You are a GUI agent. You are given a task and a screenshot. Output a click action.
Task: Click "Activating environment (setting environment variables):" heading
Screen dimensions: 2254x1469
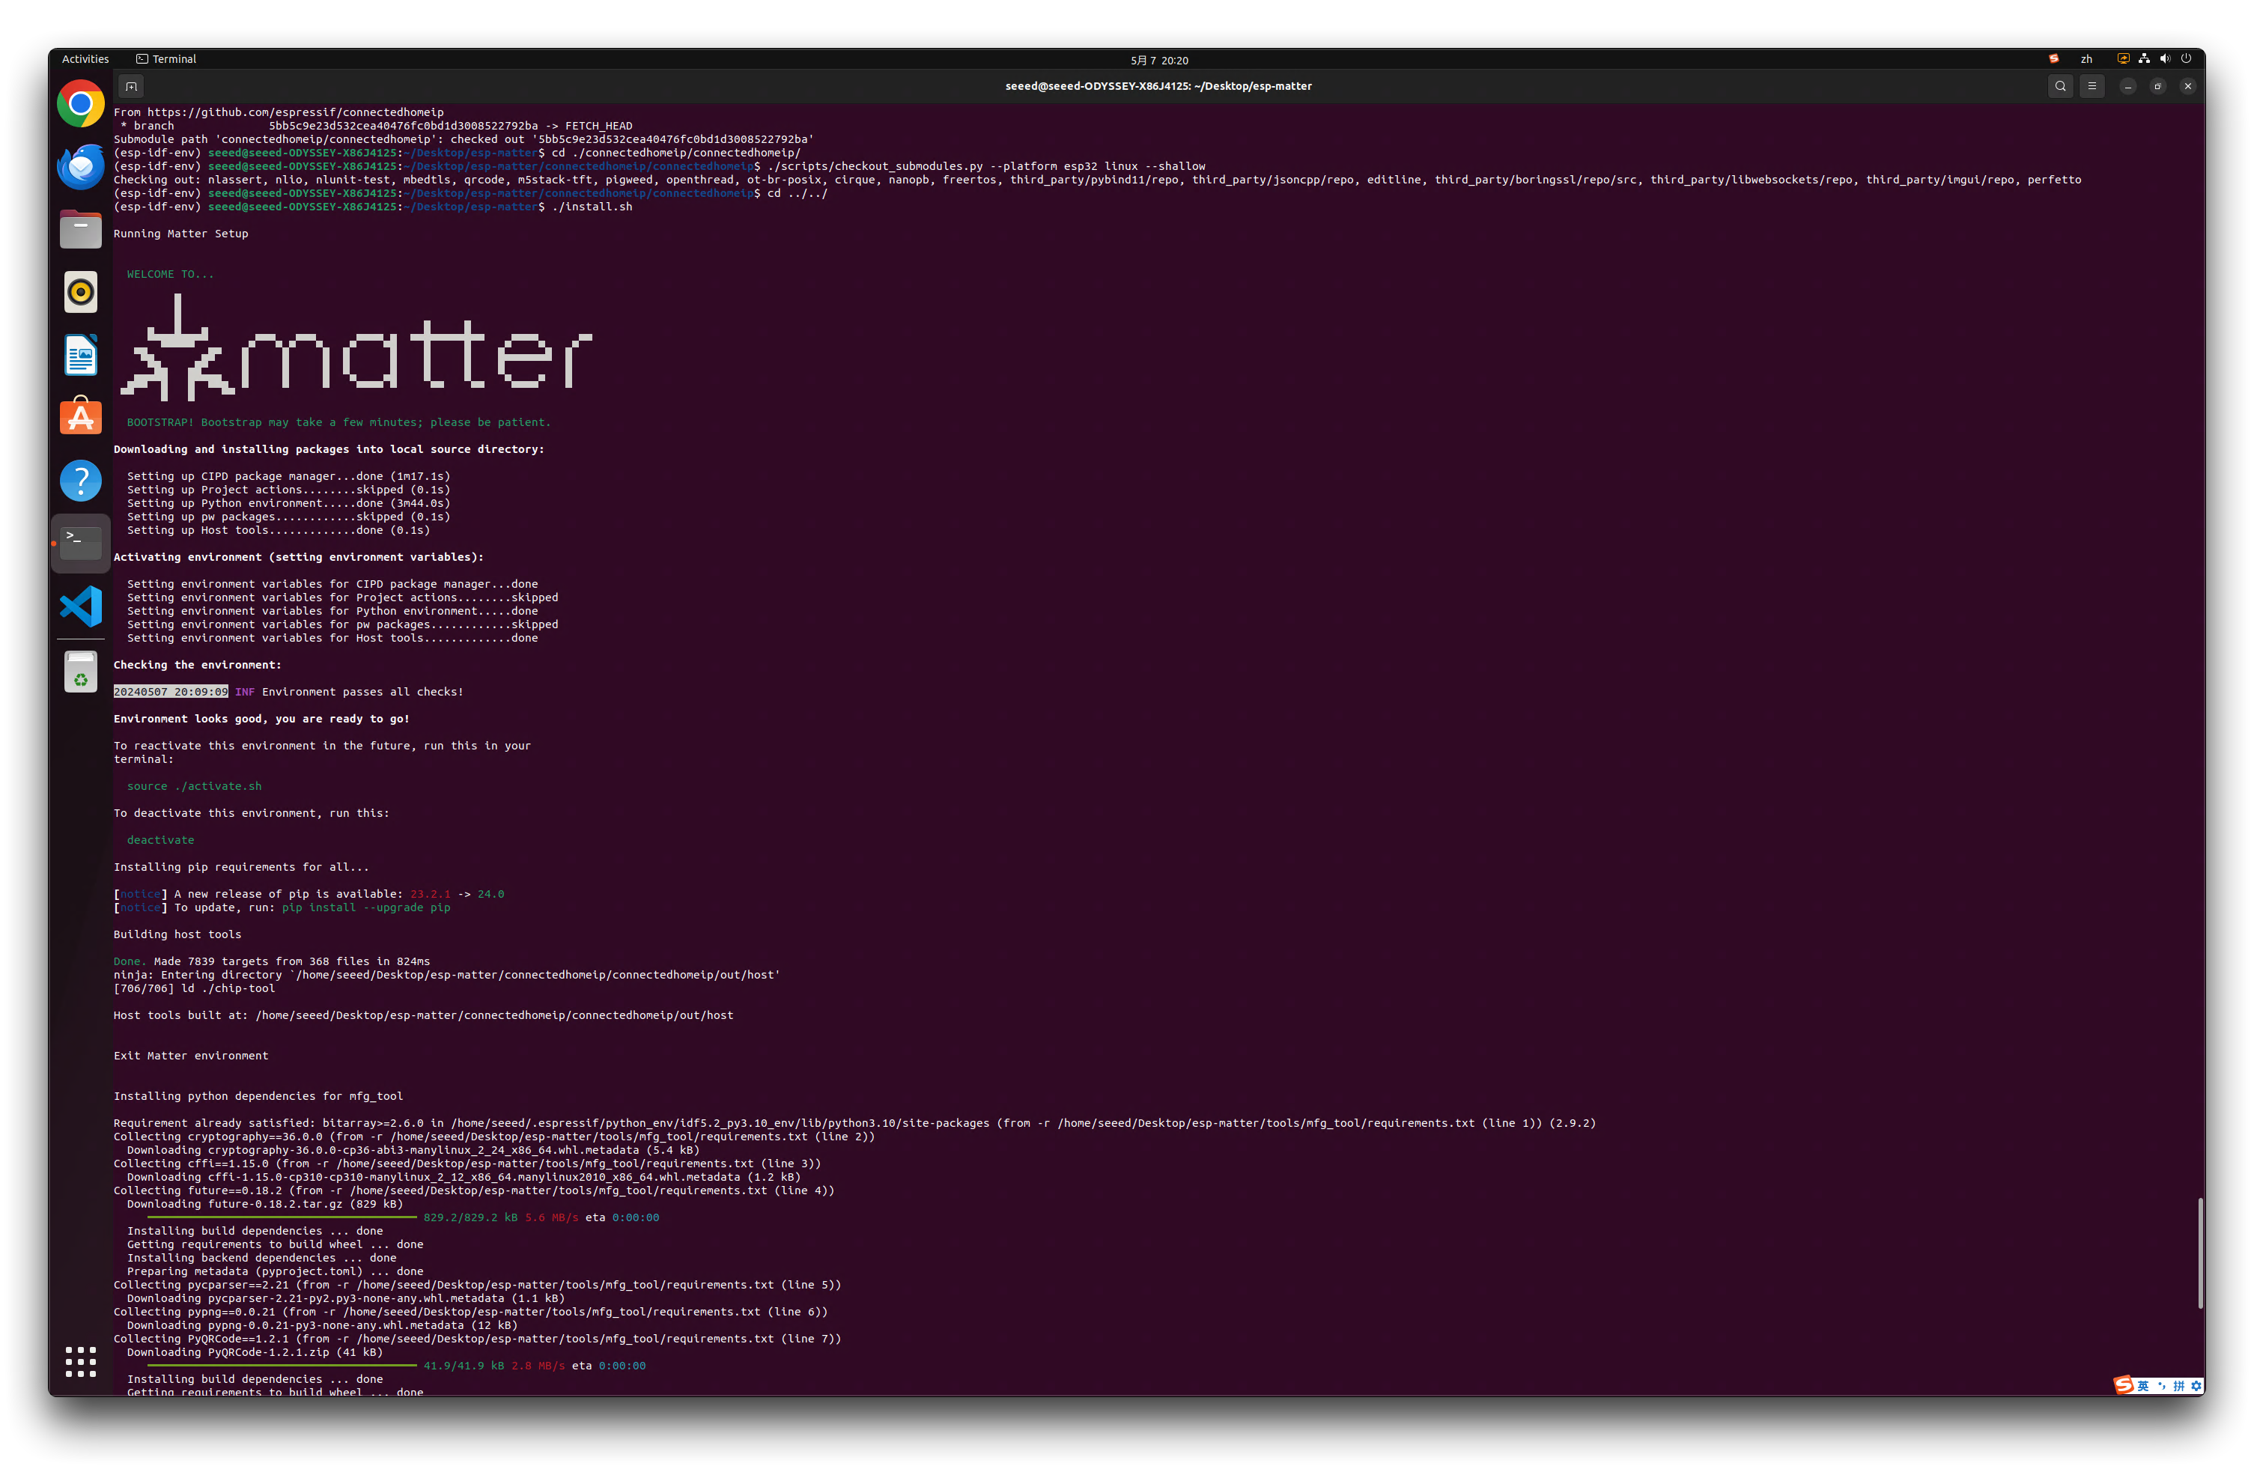(x=298, y=557)
